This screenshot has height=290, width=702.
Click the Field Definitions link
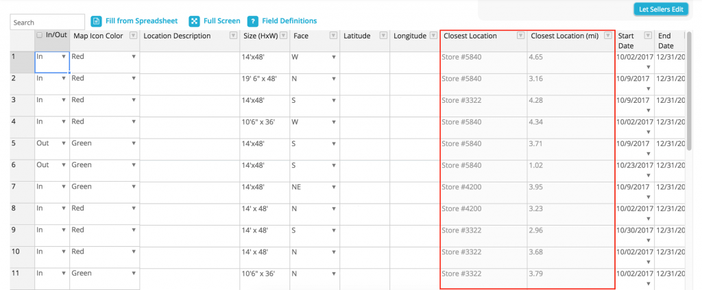(289, 21)
